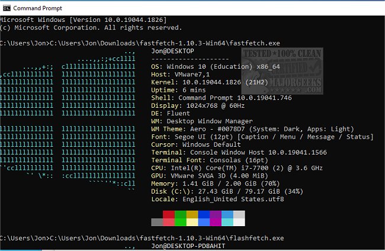The height and width of the screenshot is (251, 385).
Task: Choose the gray swatch in bottom row
Action: (157, 222)
